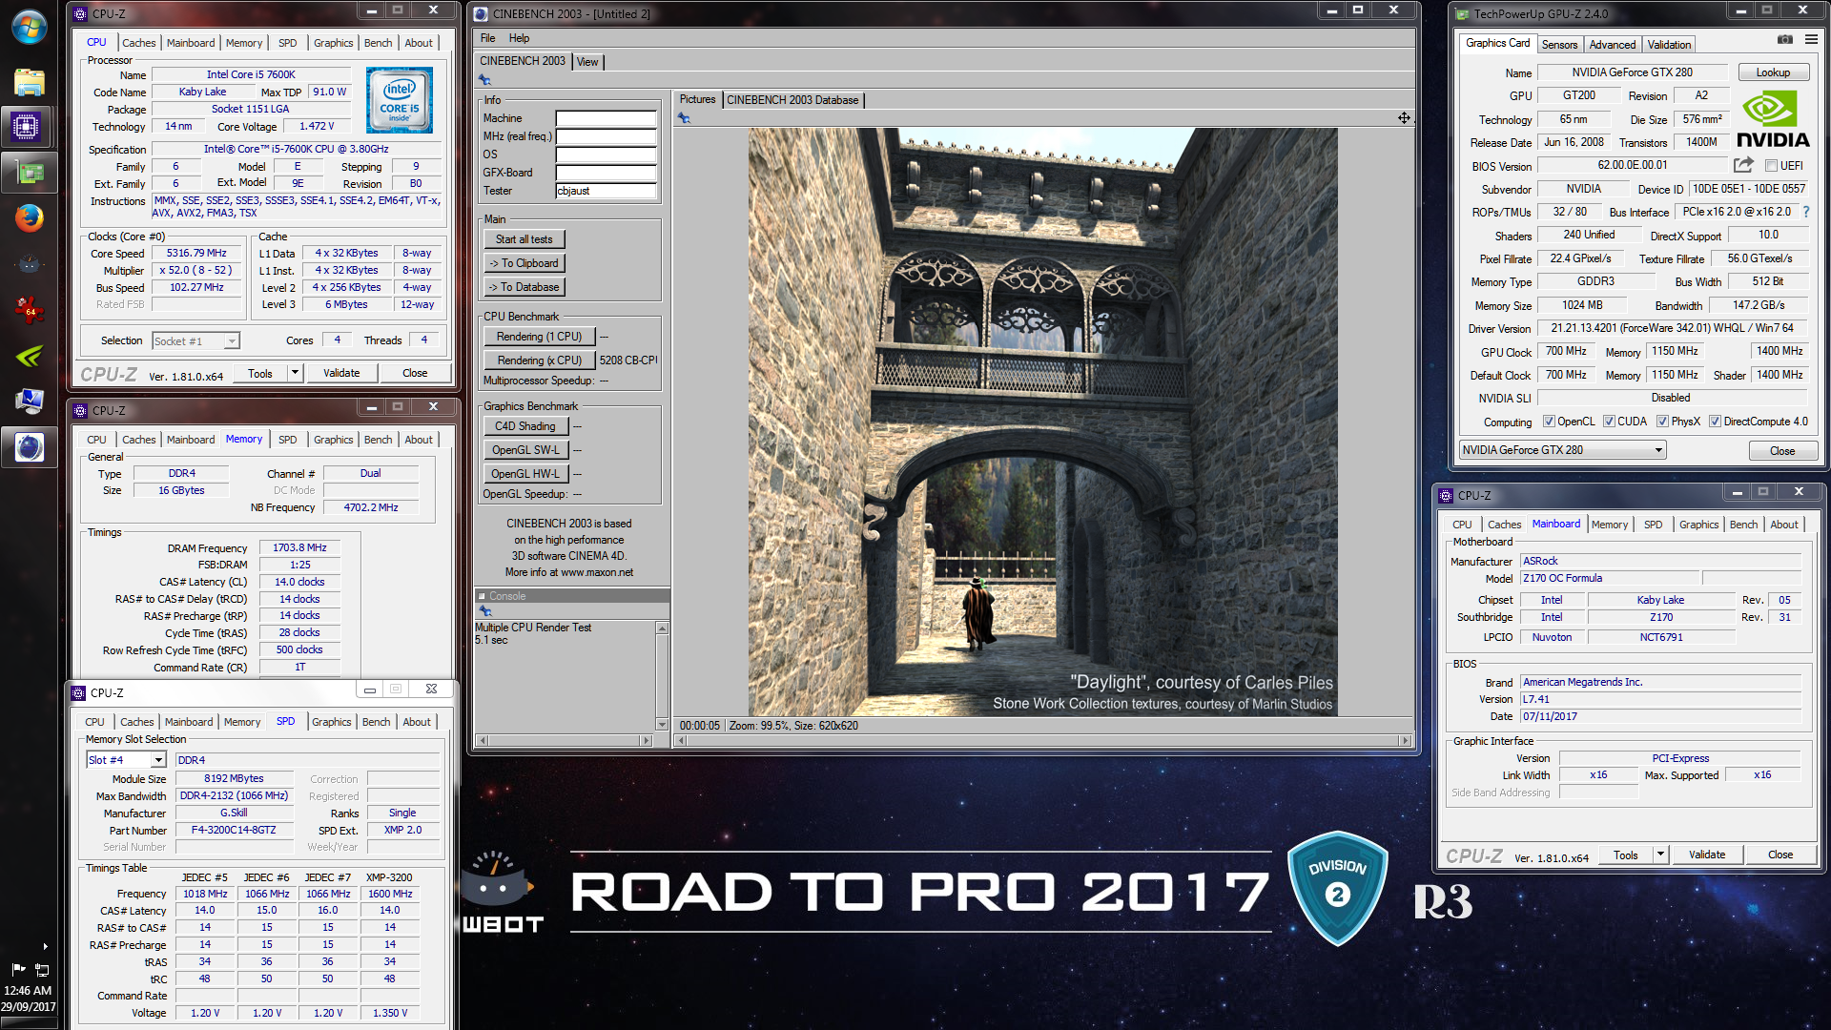Click the four-arrow move icon in Pictures panel

pyautogui.click(x=1404, y=118)
